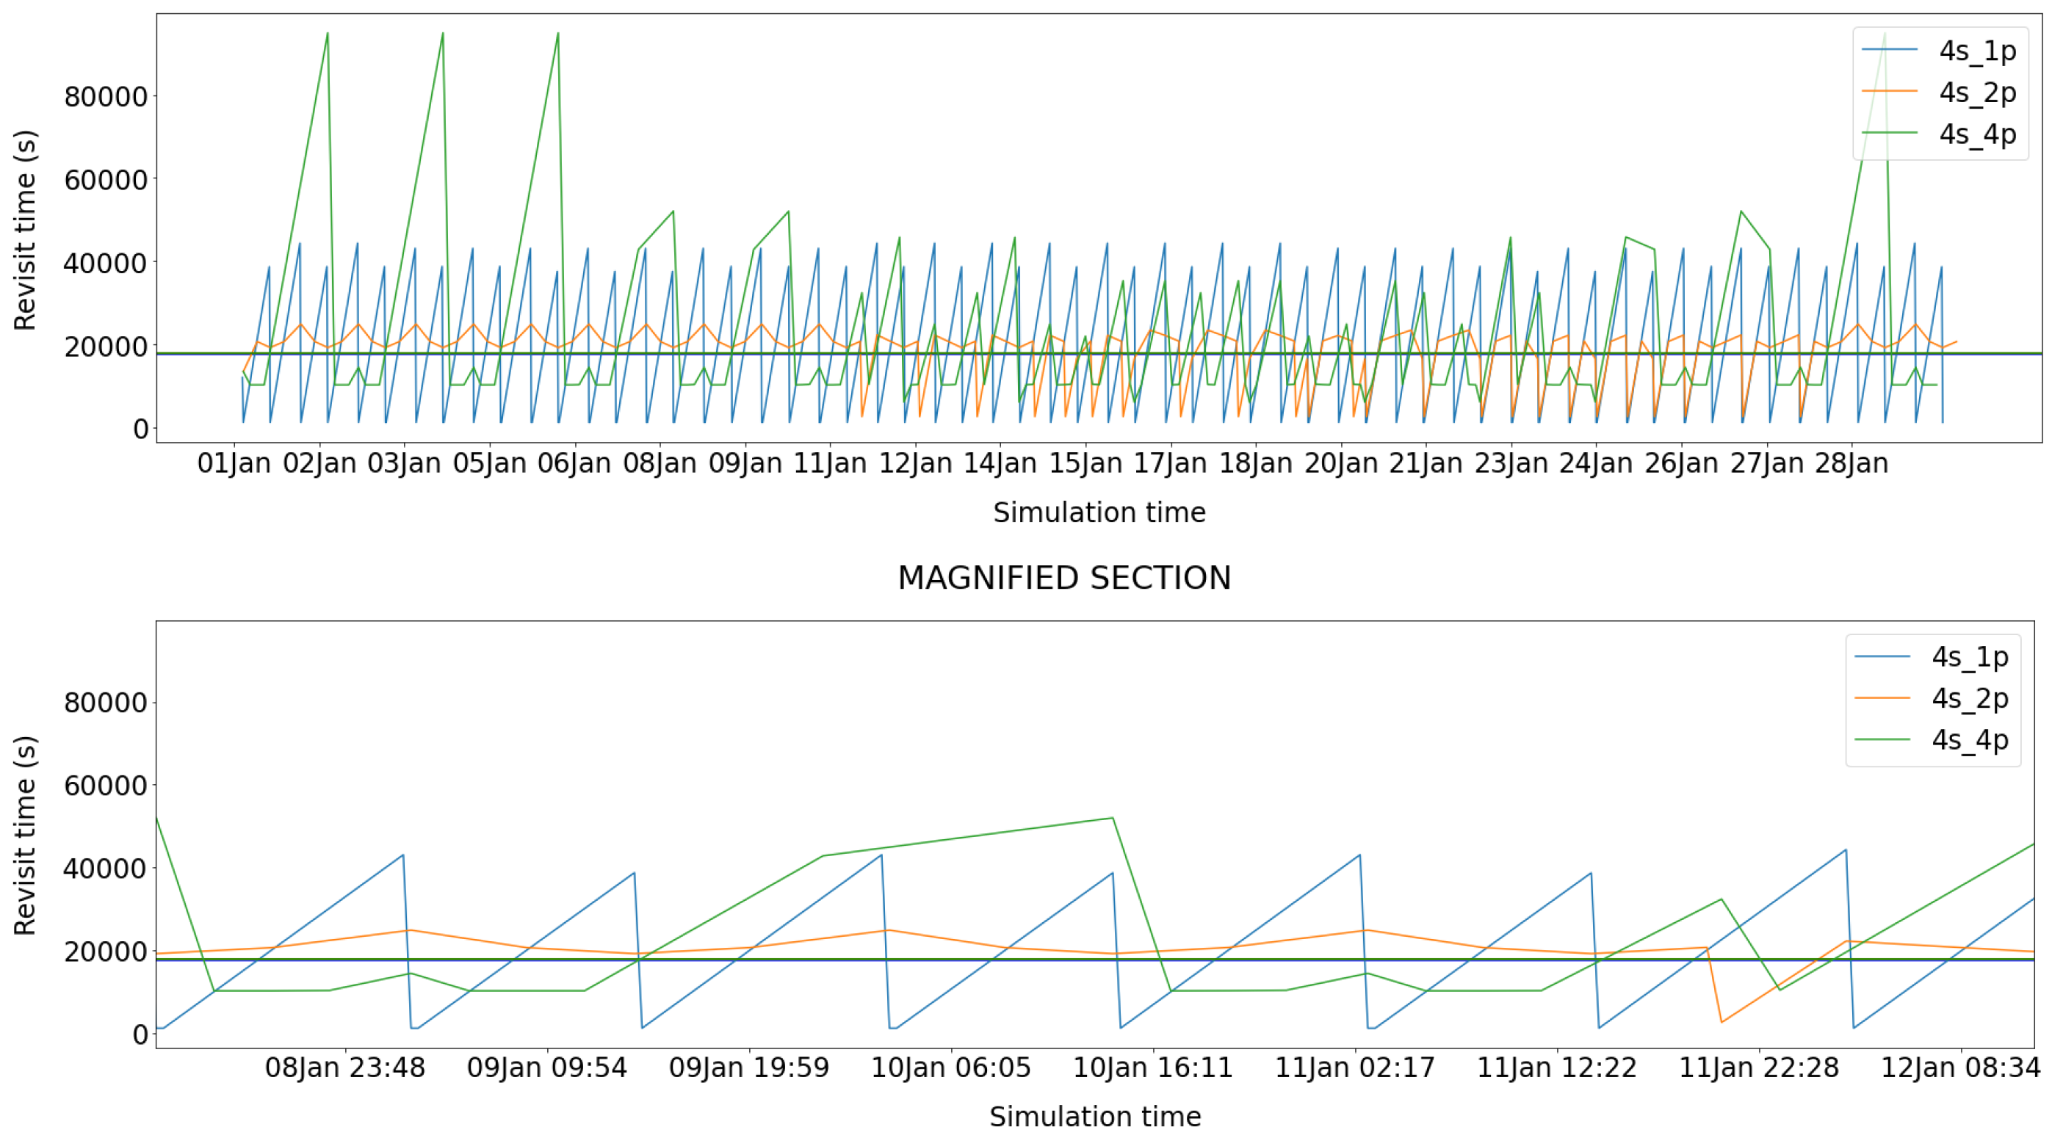Image resolution: width=2052 pixels, height=1138 pixels.
Task: Click the orange 4s_2p legend line in magnified chart
Action: click(x=1882, y=698)
